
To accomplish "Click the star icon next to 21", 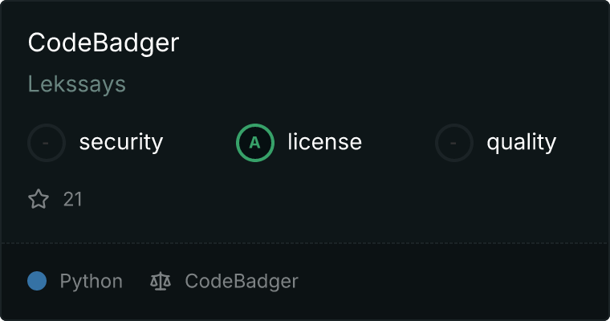I will point(39,199).
